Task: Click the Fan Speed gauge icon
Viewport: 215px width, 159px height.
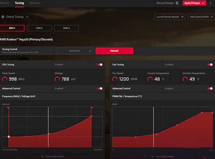Action: click(x=115, y=79)
